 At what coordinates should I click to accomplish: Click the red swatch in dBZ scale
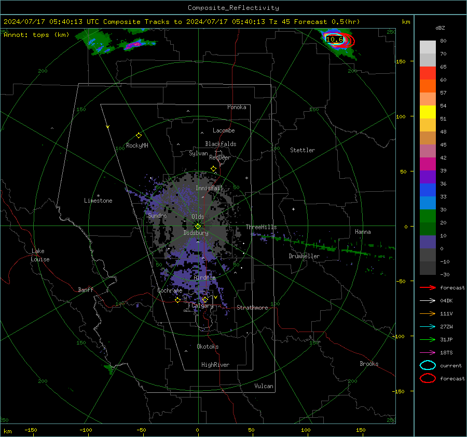pyautogui.click(x=428, y=73)
